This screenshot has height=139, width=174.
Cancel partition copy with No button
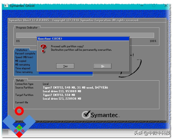pos(103,66)
